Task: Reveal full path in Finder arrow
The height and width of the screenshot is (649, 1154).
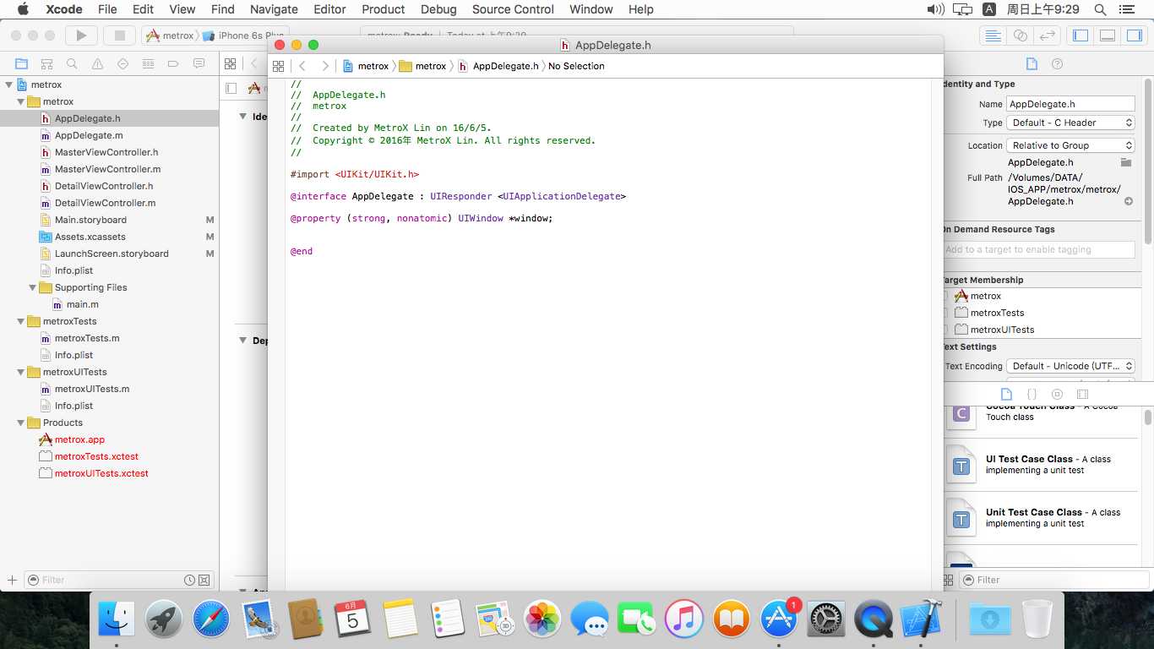Action: tap(1129, 201)
